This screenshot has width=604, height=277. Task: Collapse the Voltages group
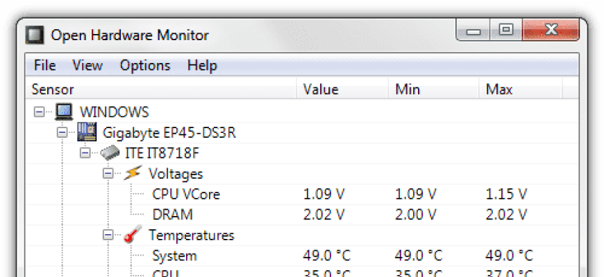pos(108,174)
